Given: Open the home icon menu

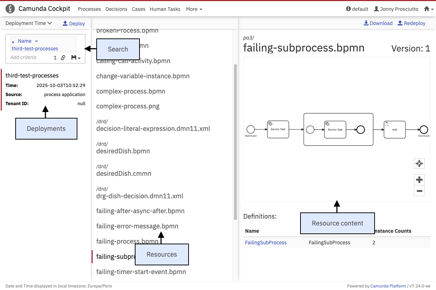Looking at the screenshot, I should [x=429, y=9].
